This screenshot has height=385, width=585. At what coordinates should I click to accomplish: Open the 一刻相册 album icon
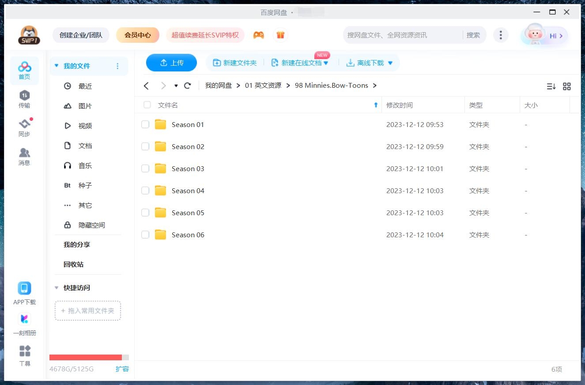point(24,319)
